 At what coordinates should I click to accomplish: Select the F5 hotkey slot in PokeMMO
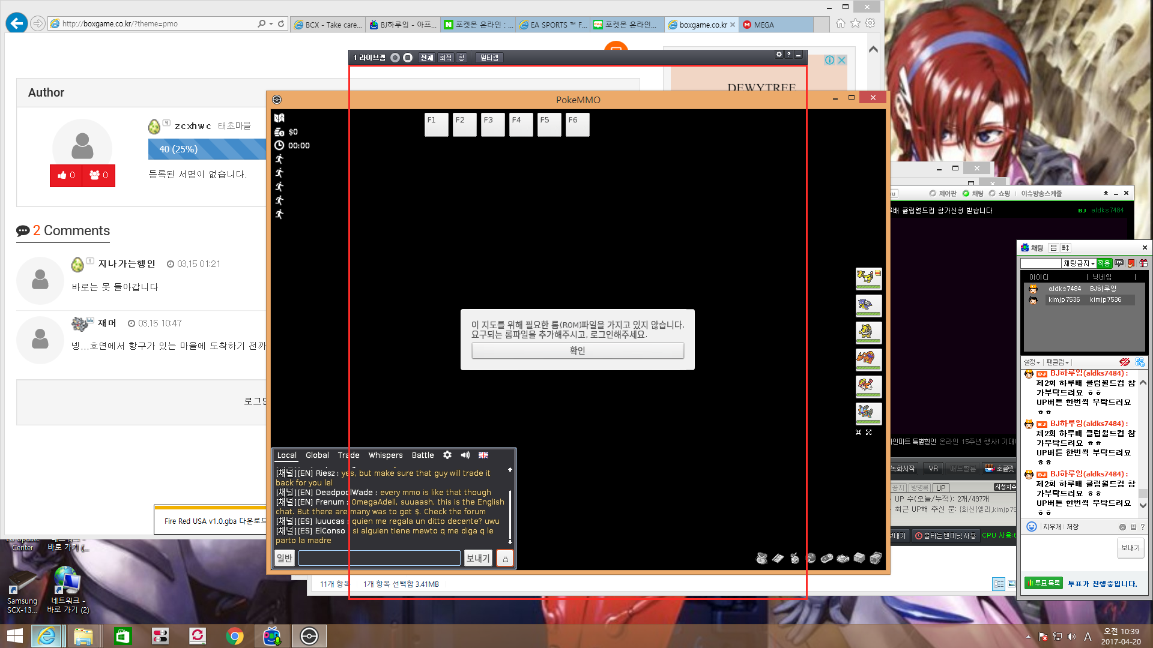[549, 124]
